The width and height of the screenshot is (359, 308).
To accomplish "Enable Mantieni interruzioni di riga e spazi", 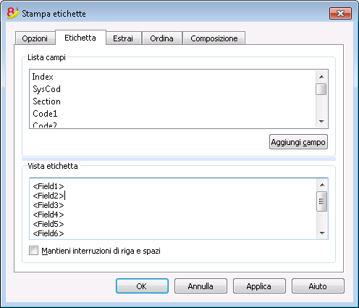I will [33, 251].
